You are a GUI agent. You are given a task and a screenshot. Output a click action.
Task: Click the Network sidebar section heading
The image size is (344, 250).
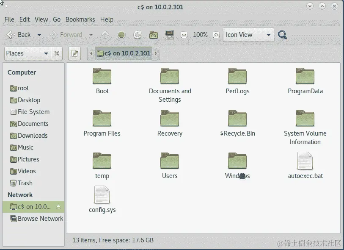pyautogui.click(x=20, y=195)
